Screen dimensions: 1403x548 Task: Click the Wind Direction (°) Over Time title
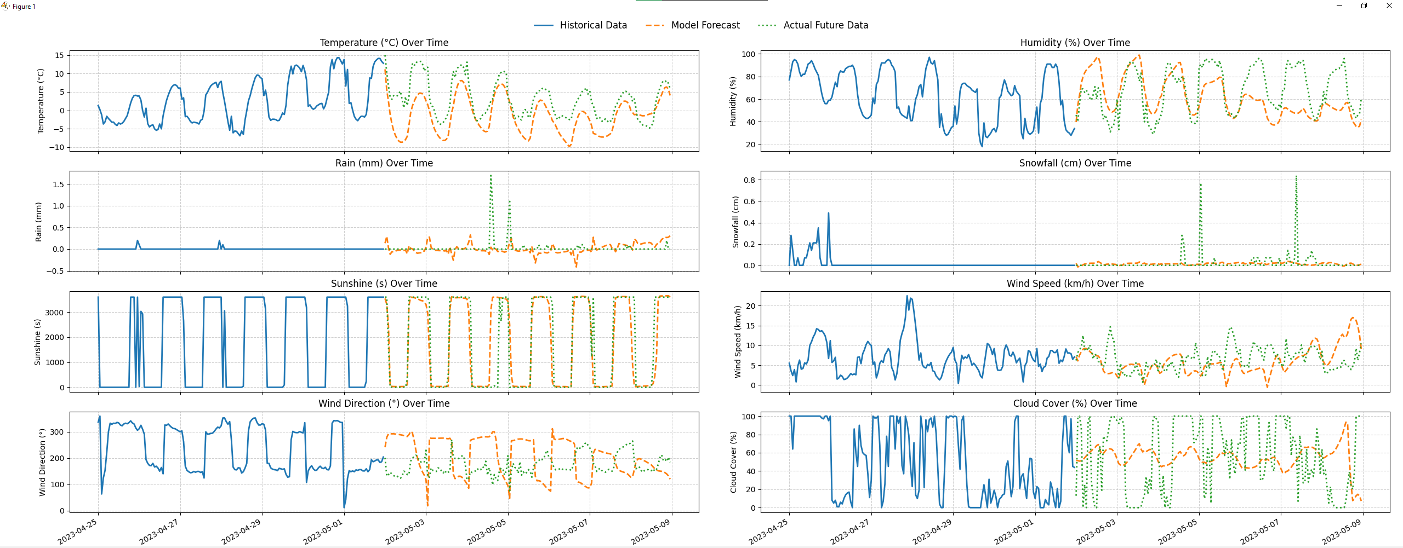pyautogui.click(x=384, y=403)
